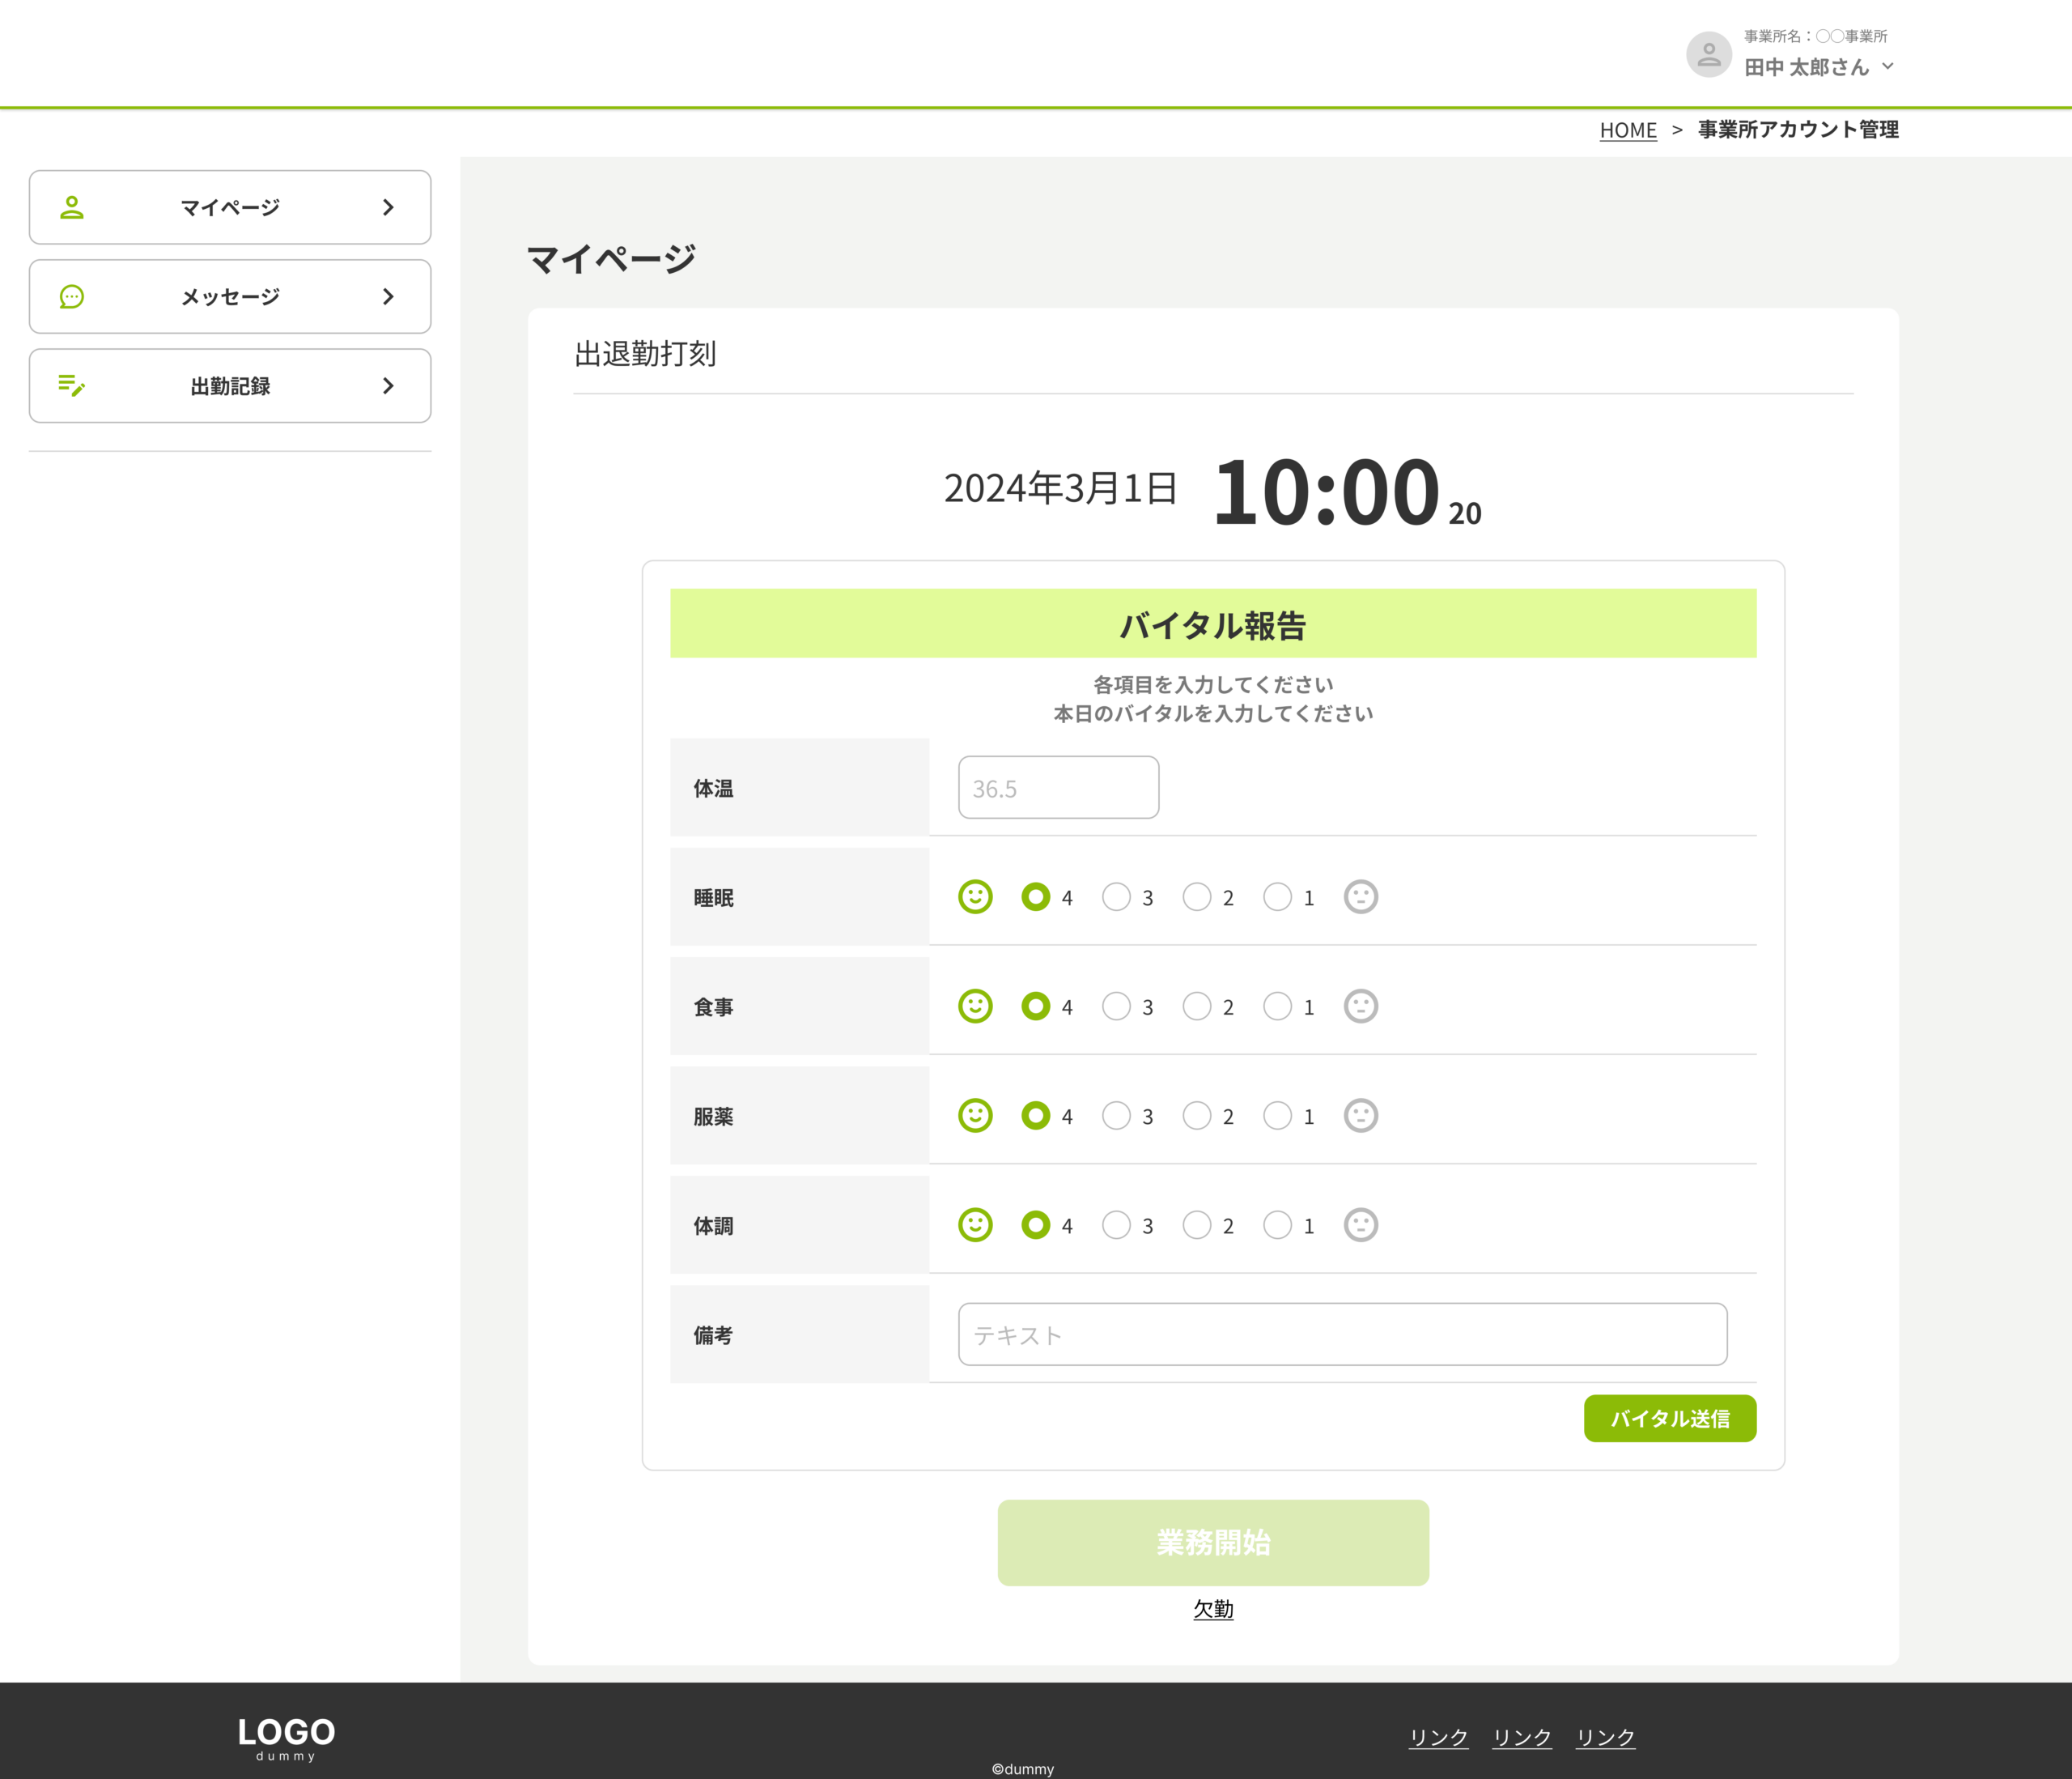Click the chevron arrow on メッセージ item
Image resolution: width=2072 pixels, height=1779 pixels.
pyautogui.click(x=388, y=296)
